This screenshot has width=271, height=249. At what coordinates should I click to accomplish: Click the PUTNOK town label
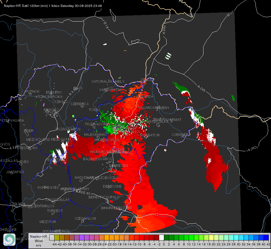[33, 91]
